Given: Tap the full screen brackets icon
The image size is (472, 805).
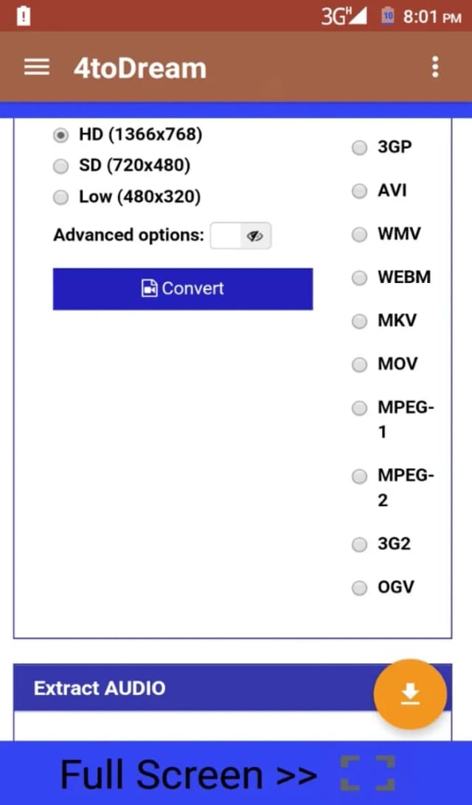Looking at the screenshot, I should click(368, 773).
